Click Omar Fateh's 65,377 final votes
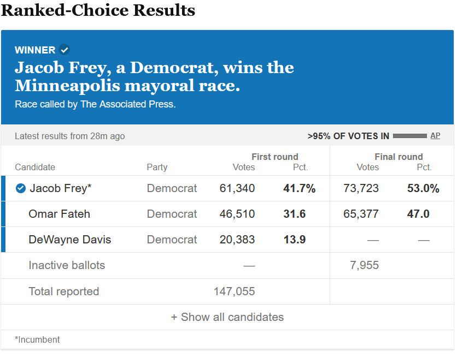 [361, 214]
